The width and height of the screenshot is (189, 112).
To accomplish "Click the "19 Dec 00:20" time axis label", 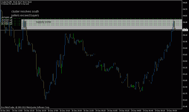I will [x=100, y=110].
